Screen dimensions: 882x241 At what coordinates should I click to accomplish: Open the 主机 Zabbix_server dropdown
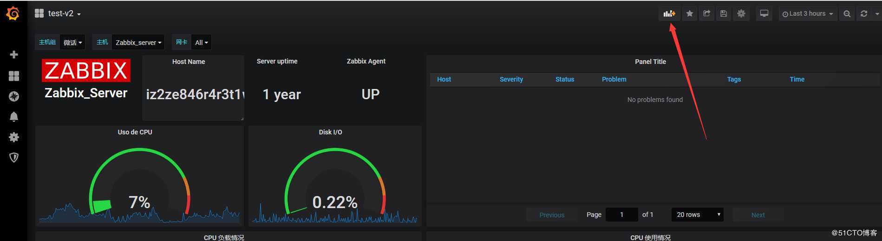click(138, 42)
